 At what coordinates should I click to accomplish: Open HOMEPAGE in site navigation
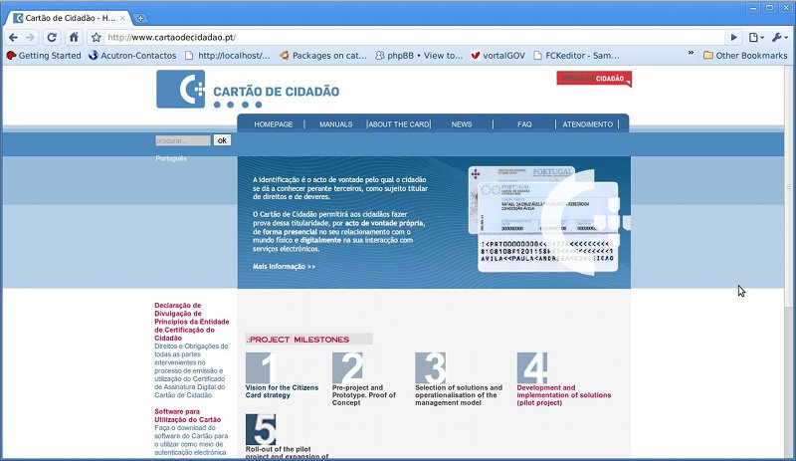pos(274,124)
